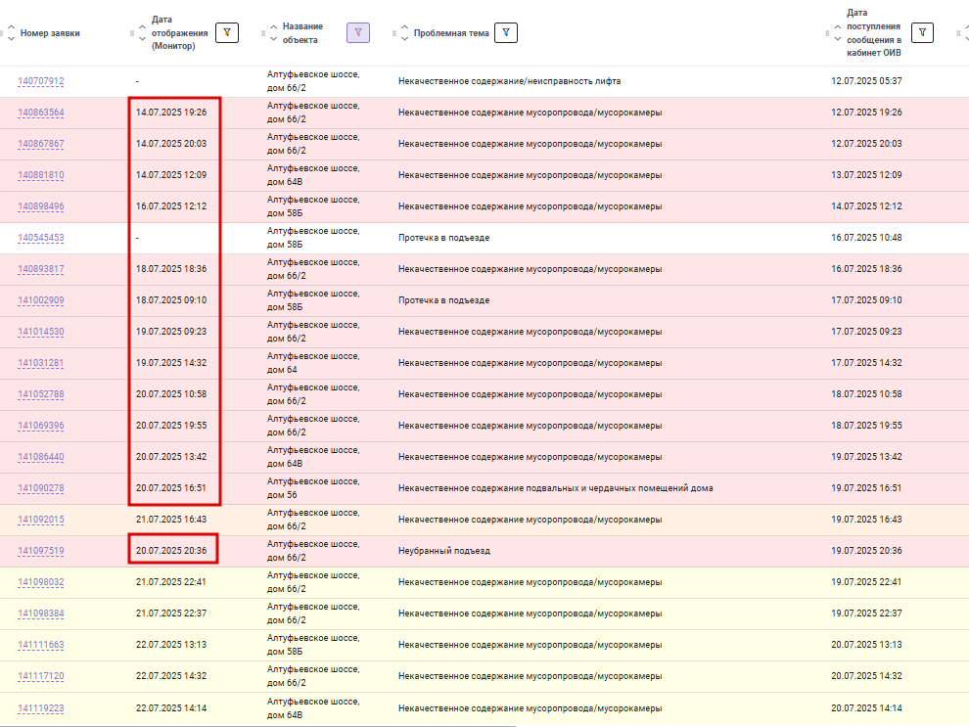The width and height of the screenshot is (969, 727).
Task: Open request 141111663
Action: [41, 645]
